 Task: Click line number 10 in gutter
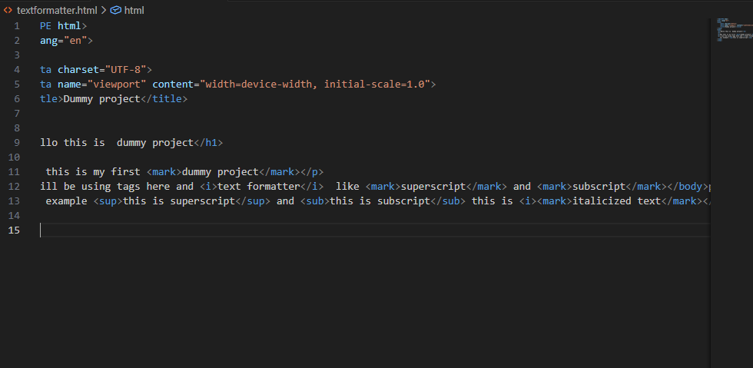pos(15,157)
